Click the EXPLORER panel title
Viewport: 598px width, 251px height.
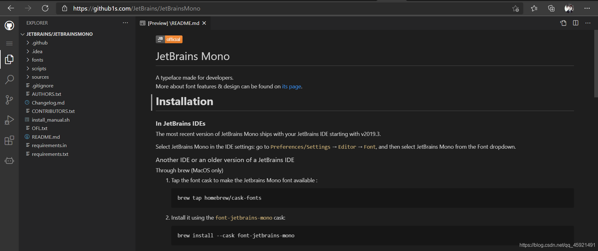click(37, 23)
